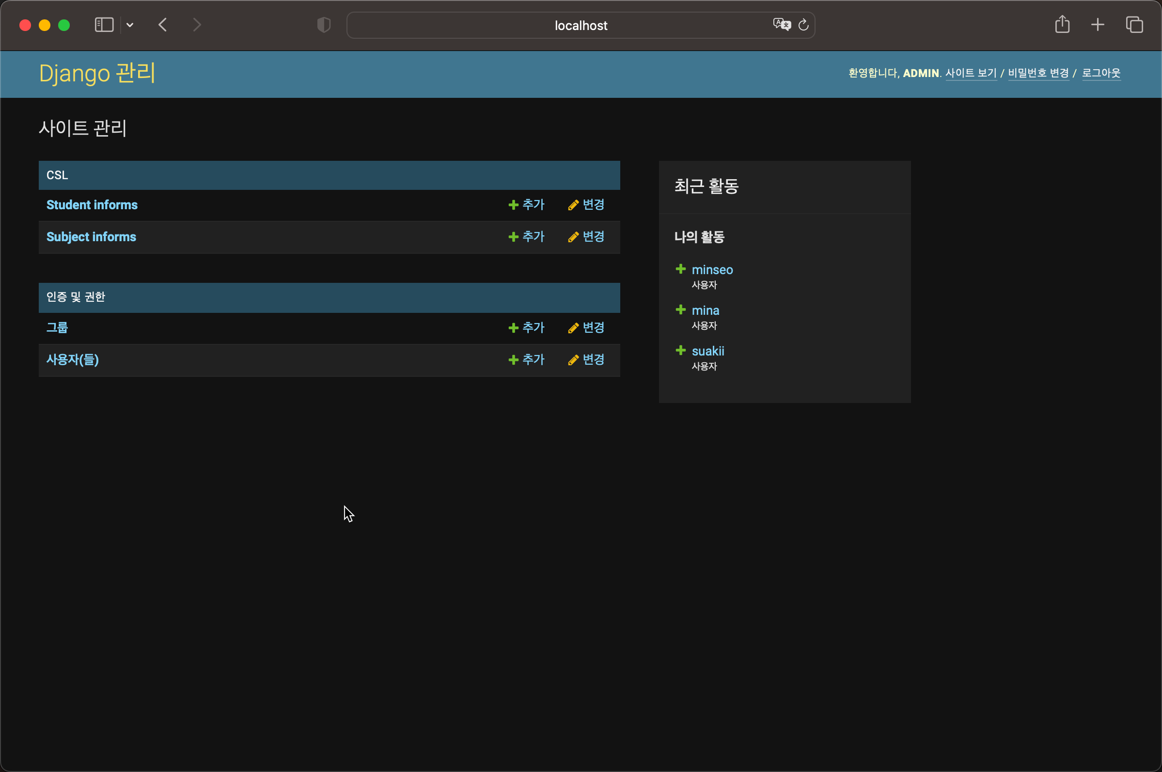The image size is (1162, 772).
Task: Click 변경 for Subject informs
Action: click(586, 237)
